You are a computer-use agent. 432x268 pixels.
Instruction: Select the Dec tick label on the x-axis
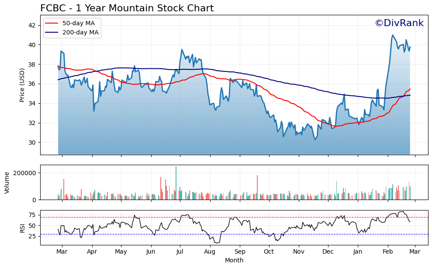[x=328, y=252]
